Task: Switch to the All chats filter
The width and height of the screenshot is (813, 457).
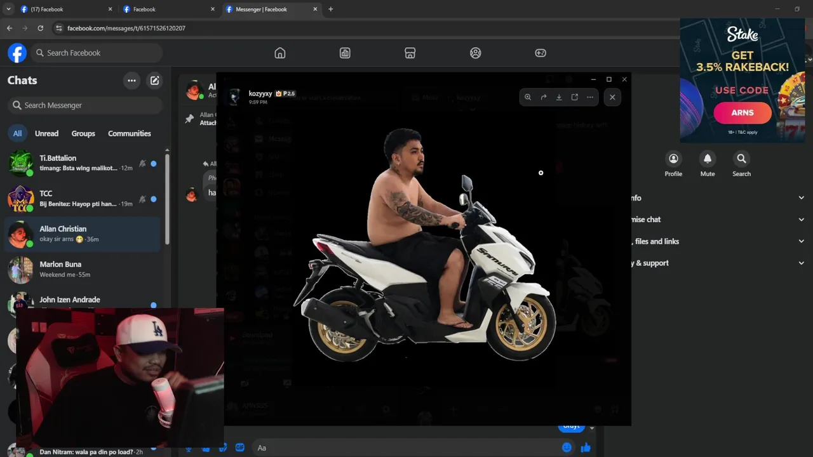Action: (x=17, y=133)
